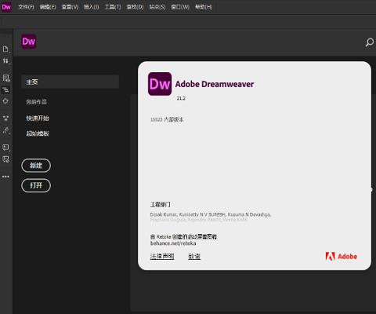Image resolution: width=376 pixels, height=314 pixels.
Task: Open the Customize Toolbar three-dots icon
Action: (x=5, y=177)
